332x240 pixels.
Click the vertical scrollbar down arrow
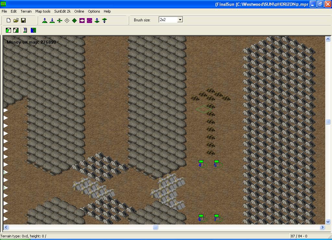[328, 222]
